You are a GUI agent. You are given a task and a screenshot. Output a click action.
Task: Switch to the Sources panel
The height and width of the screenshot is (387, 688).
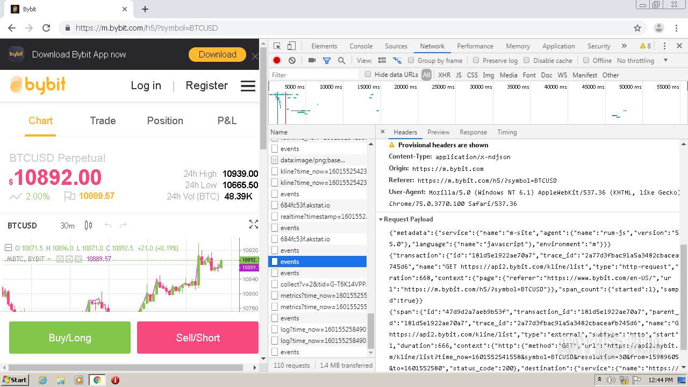pos(396,46)
